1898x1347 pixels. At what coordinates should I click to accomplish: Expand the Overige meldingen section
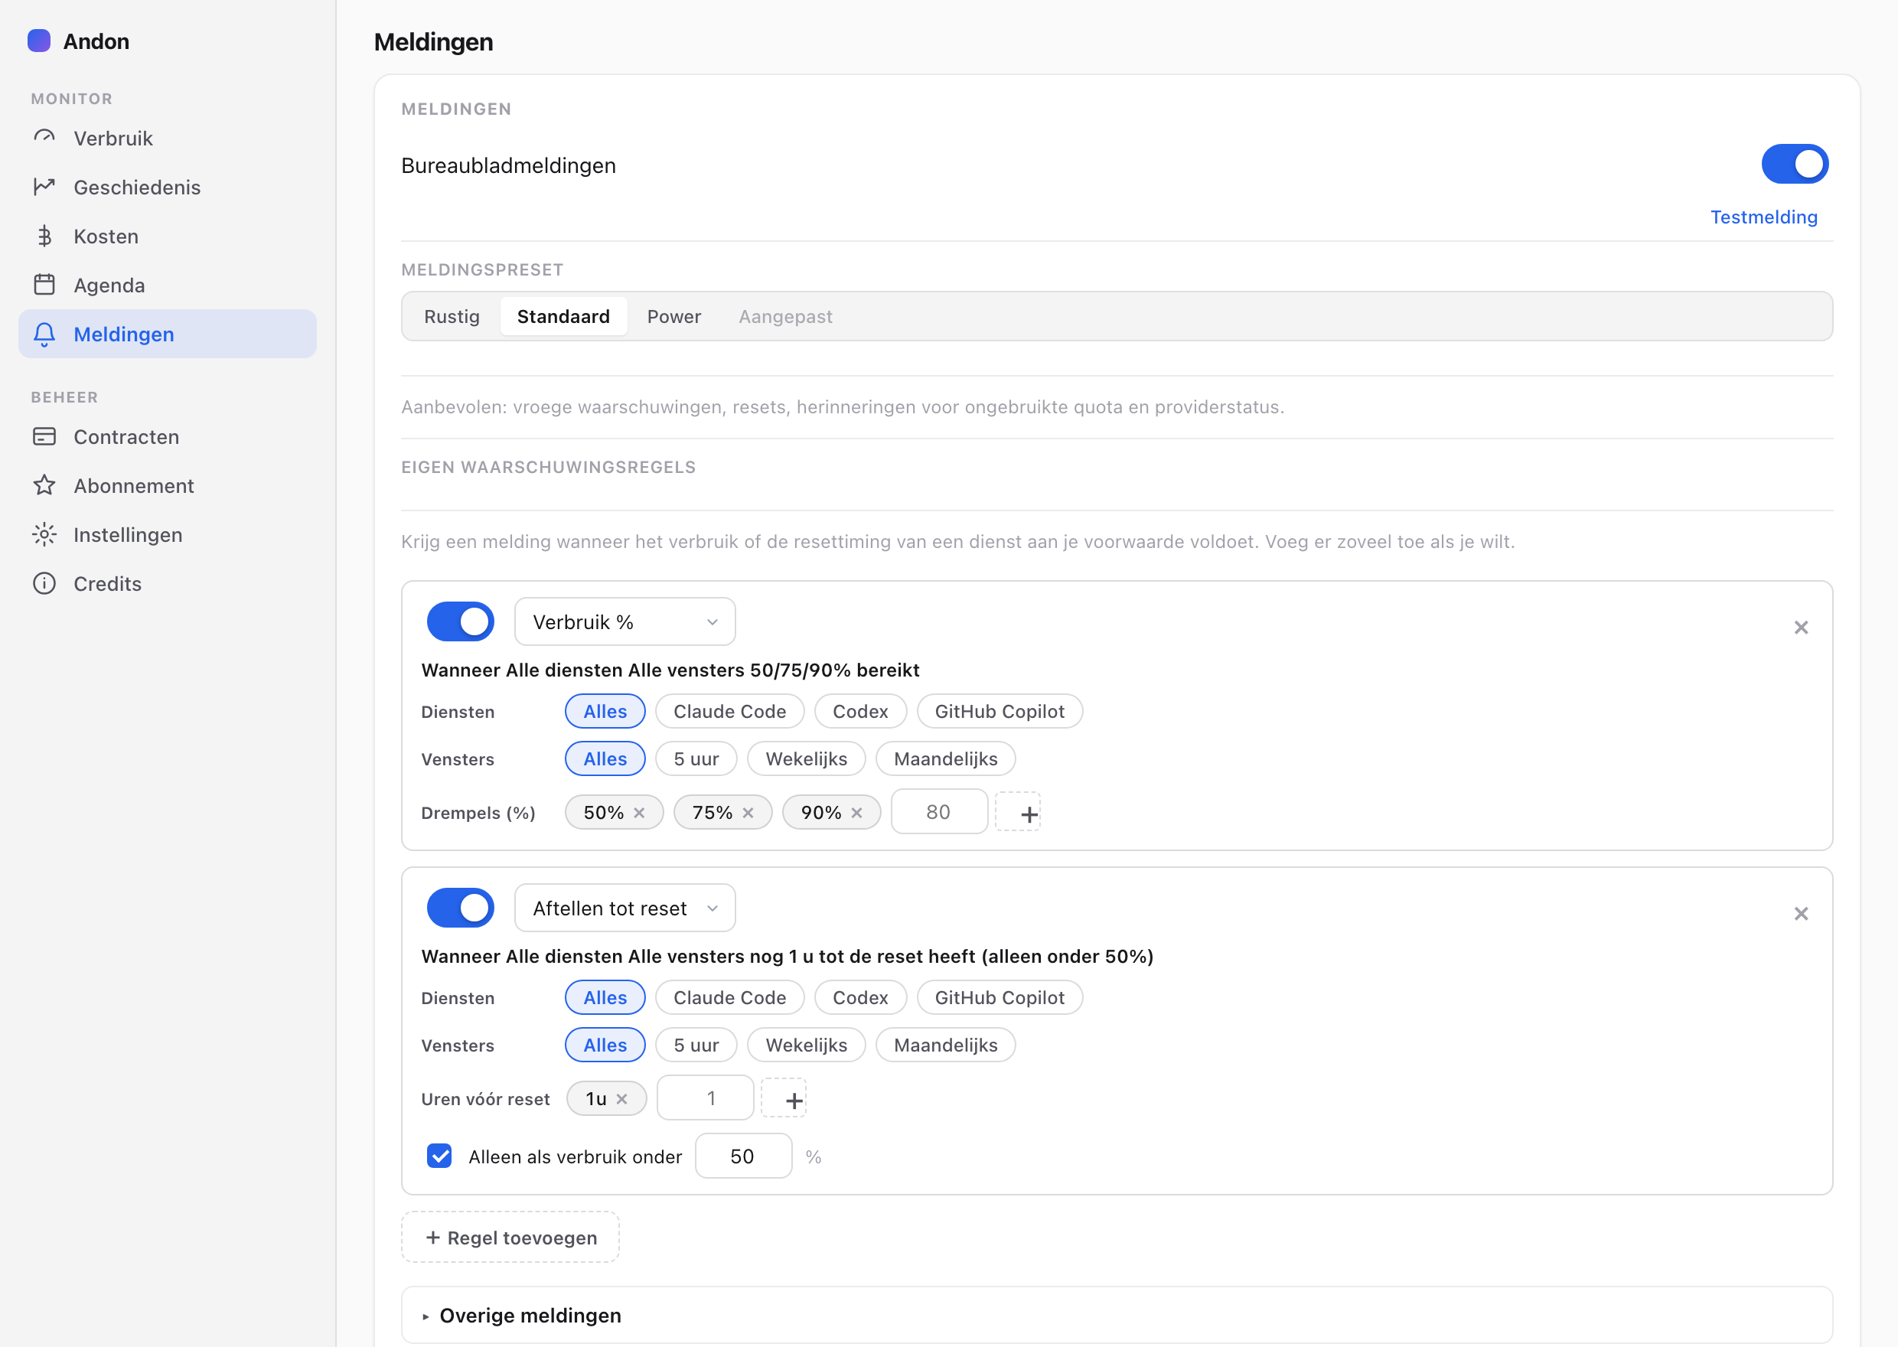point(1117,1315)
